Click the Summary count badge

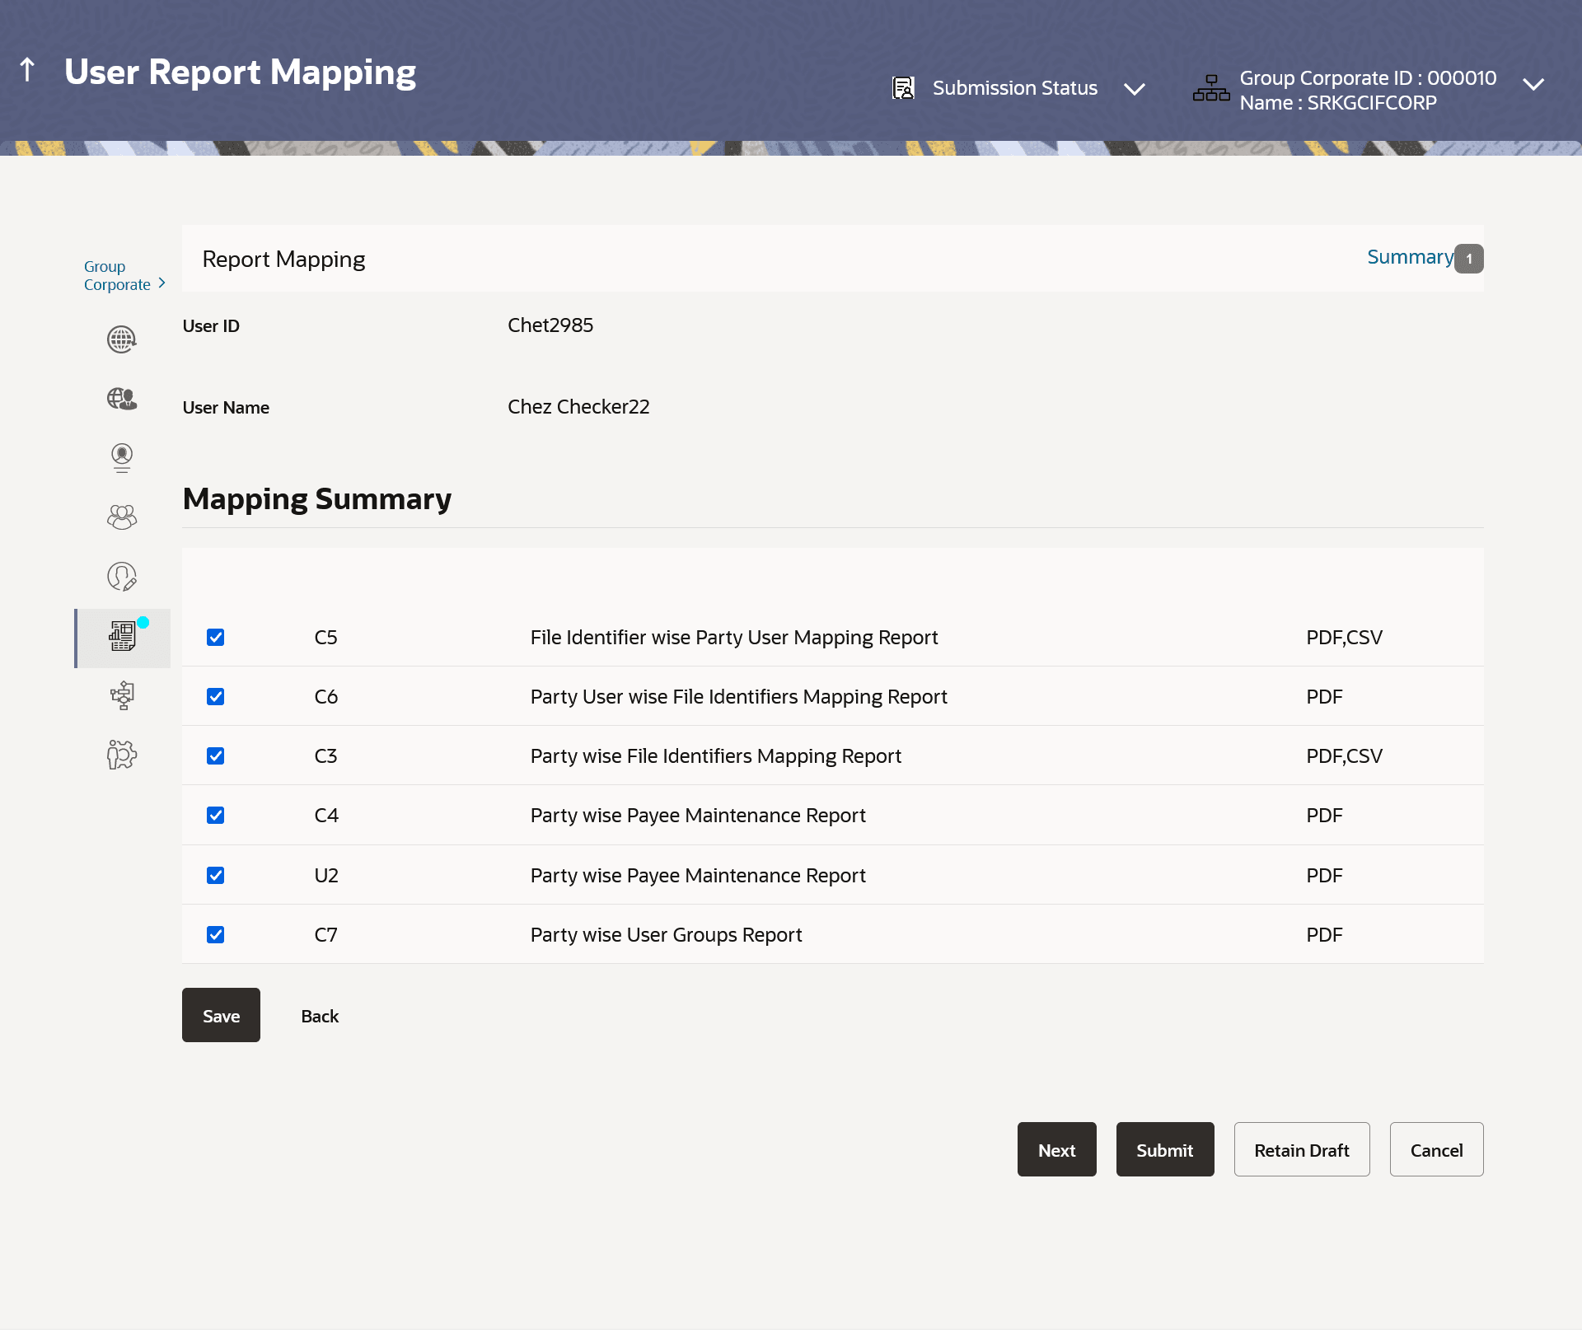(x=1469, y=259)
